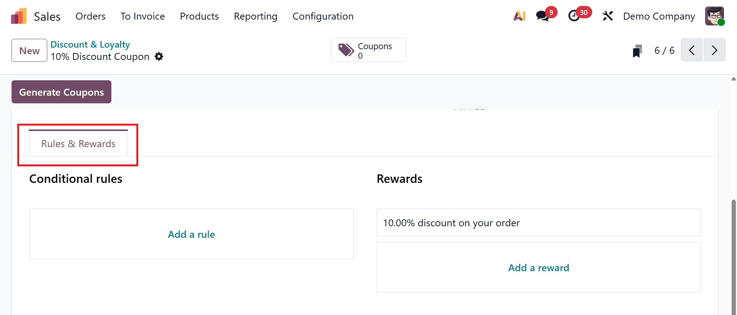Click the developer tools wrench icon
The image size is (737, 315).
pos(608,16)
